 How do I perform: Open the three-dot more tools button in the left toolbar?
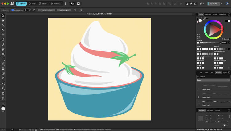pos(3,103)
